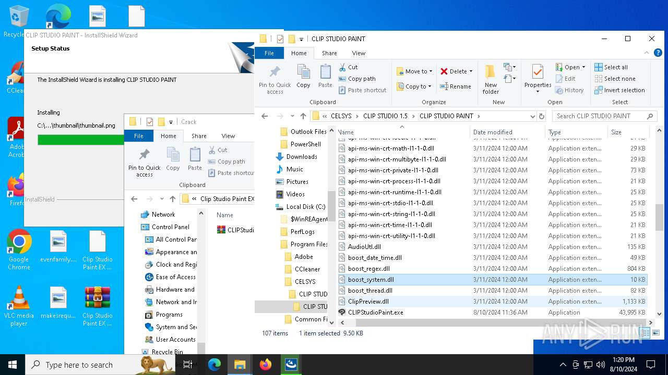668x375 pixels.
Task: Select CCleaner folder in navigation tree
Action: tap(307, 269)
